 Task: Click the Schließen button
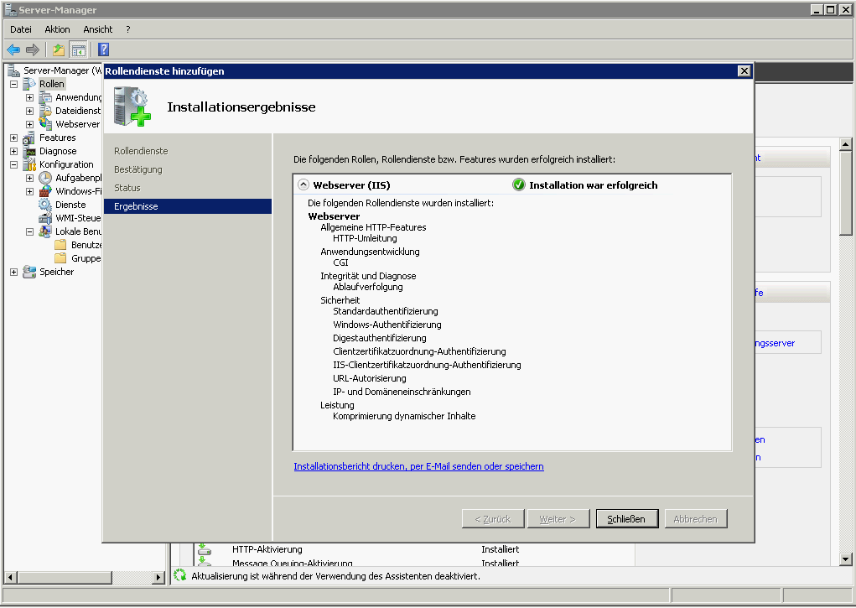(x=627, y=518)
